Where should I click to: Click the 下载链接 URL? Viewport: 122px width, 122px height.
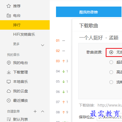(x=110, y=105)
